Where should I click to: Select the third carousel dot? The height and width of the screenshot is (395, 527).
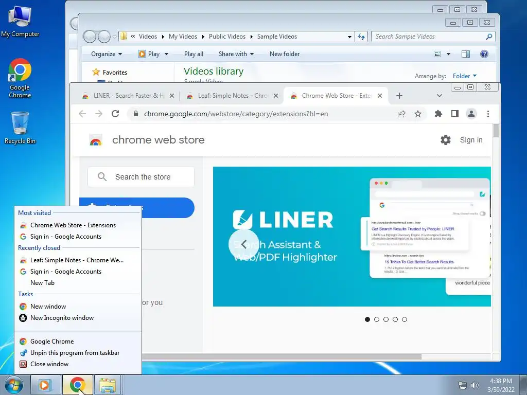tap(386, 319)
